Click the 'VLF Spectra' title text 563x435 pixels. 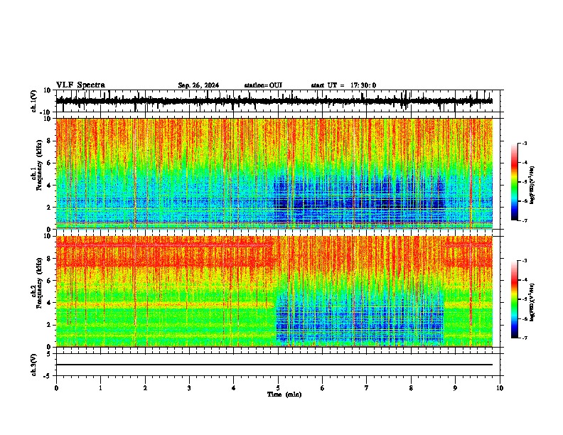click(80, 85)
